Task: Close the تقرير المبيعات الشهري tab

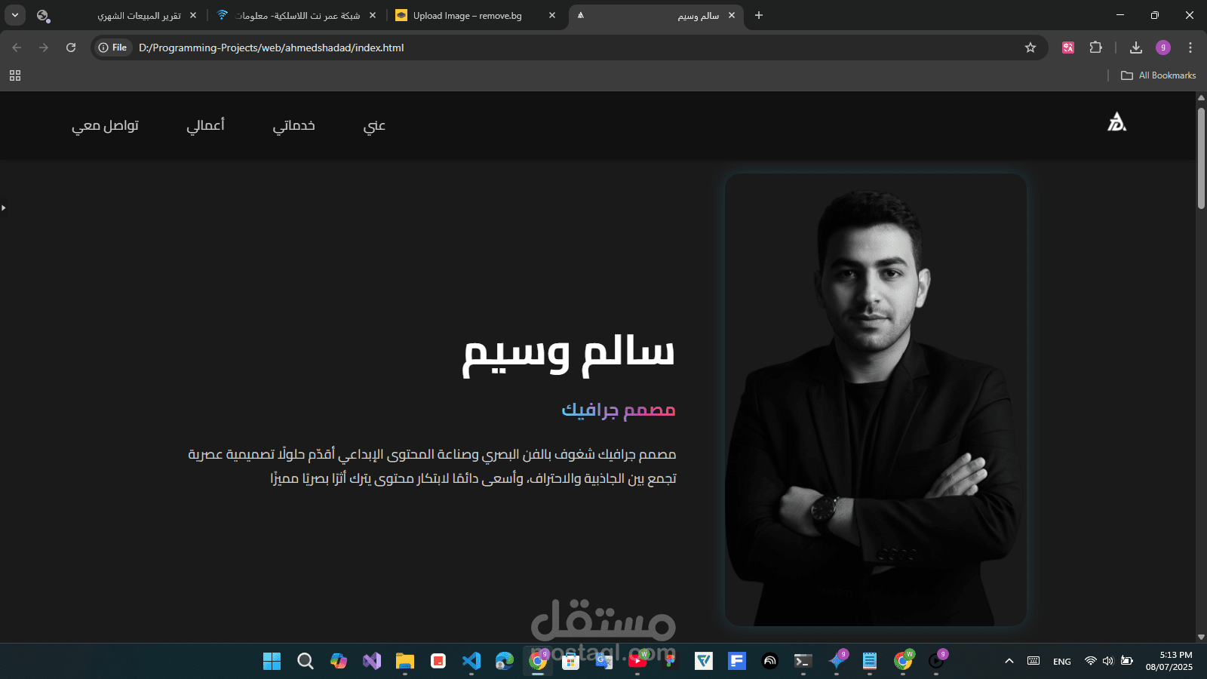Action: (x=193, y=15)
